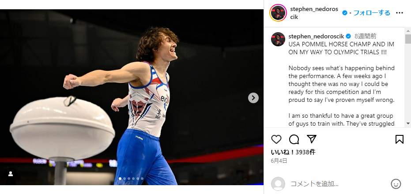Click the 8週間前 timestamp
The height and width of the screenshot is (194, 411).
pyautogui.click(x=366, y=36)
